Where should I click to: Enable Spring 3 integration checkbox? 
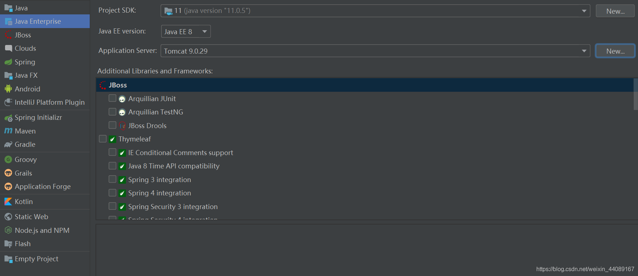coord(112,179)
